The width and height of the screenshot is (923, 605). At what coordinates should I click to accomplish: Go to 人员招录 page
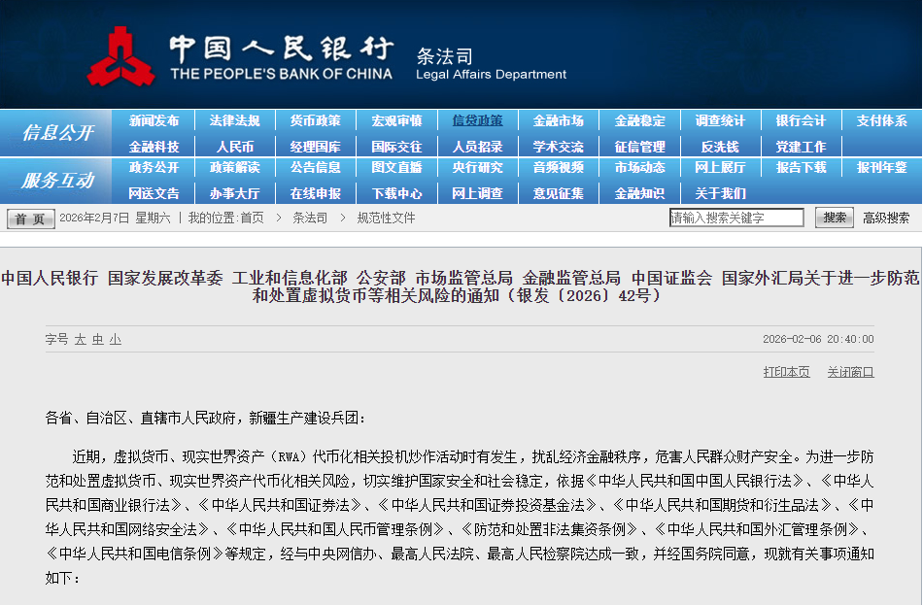click(477, 147)
